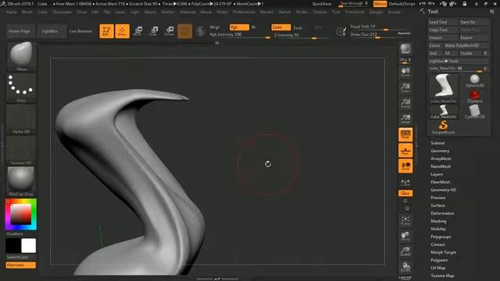500x281 pixels.
Task: Open the Brush menu
Action: pyautogui.click(x=27, y=12)
